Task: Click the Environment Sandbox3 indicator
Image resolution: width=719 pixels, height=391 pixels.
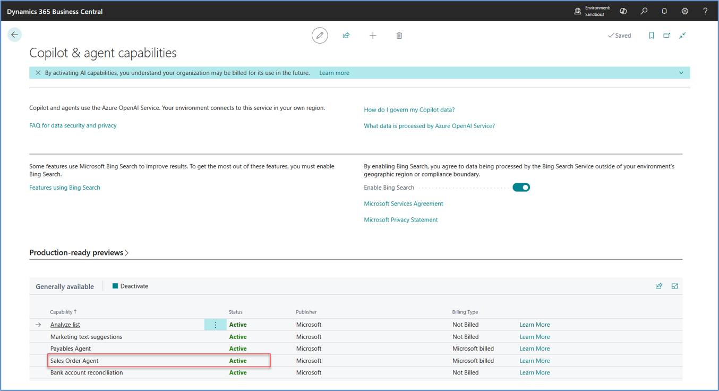Action: pos(592,11)
